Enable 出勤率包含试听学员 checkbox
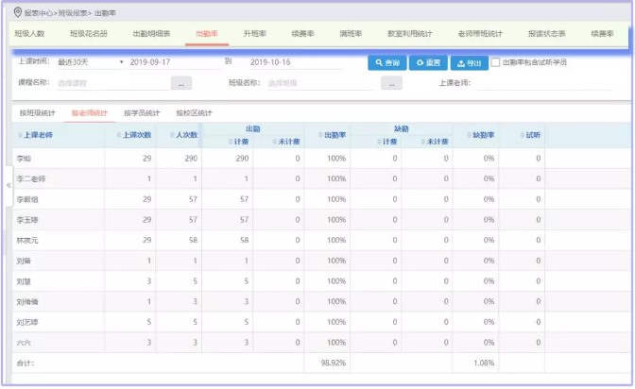 (496, 62)
